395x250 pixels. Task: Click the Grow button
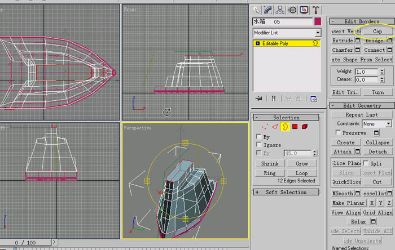click(x=302, y=163)
